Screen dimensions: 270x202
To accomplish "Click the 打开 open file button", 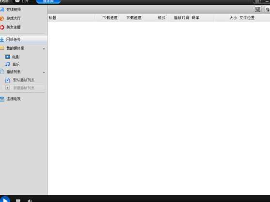I will pyautogui.click(x=24, y=1).
